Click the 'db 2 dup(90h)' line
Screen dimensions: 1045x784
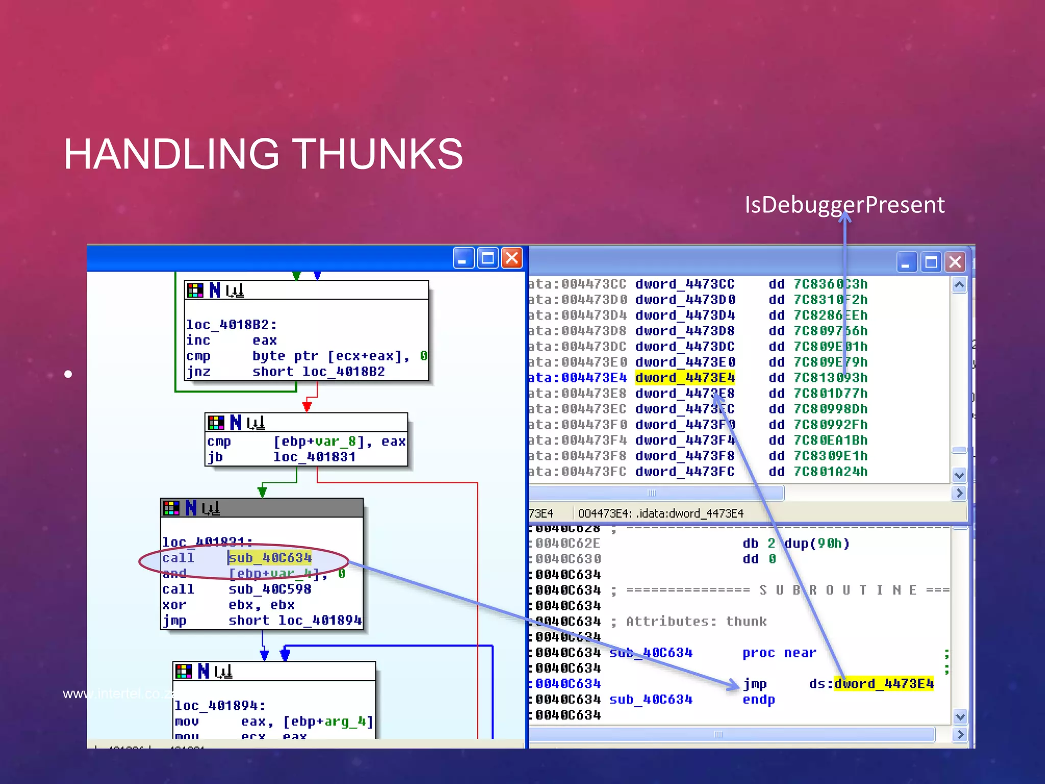pos(796,543)
